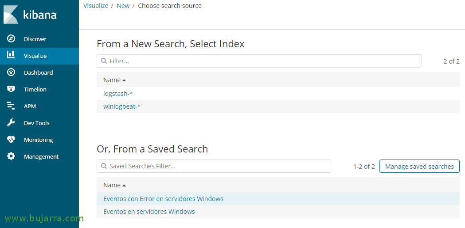The image size is (465, 228).
Task: Click the New breadcrumb link
Action: tap(123, 6)
